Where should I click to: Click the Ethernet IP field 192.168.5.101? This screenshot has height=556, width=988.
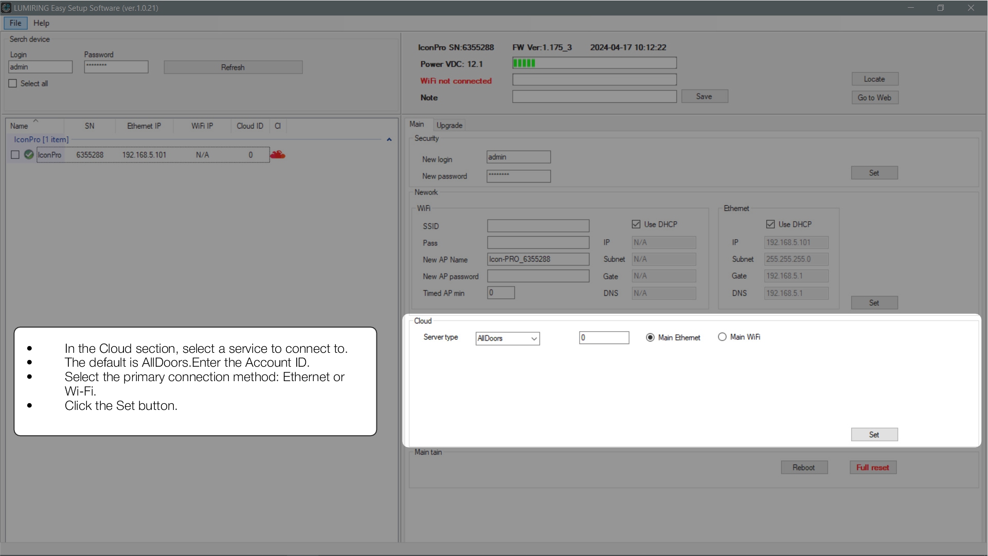796,242
